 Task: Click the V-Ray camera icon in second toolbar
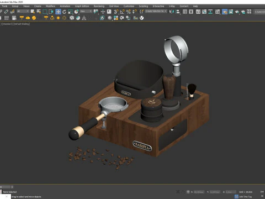(14, 18)
